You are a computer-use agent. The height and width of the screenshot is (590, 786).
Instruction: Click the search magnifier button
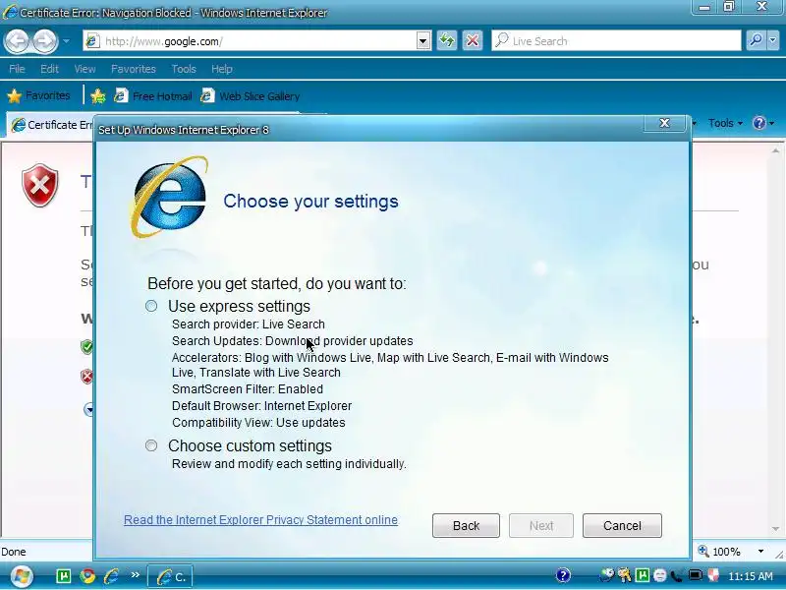(756, 40)
